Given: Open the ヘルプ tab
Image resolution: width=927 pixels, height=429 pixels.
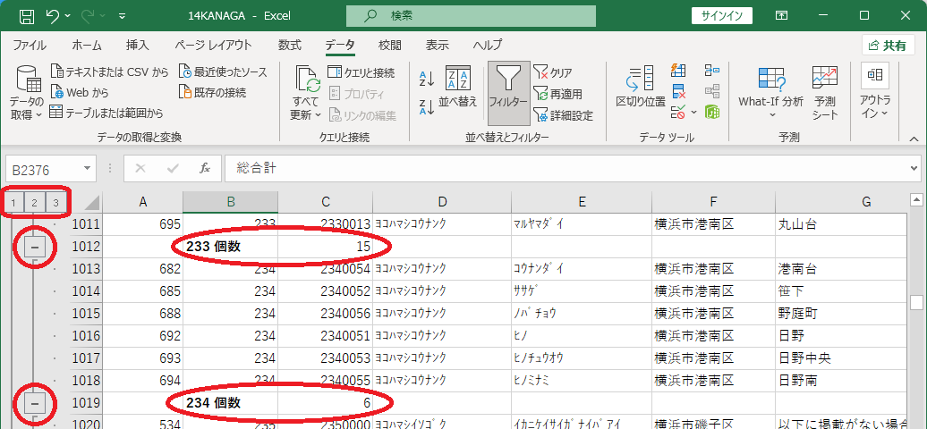Looking at the screenshot, I should [x=488, y=45].
